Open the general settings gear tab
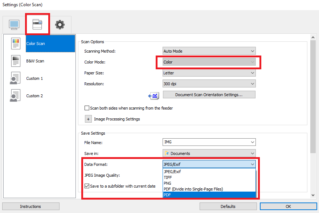The height and width of the screenshot is (213, 319). [60, 25]
